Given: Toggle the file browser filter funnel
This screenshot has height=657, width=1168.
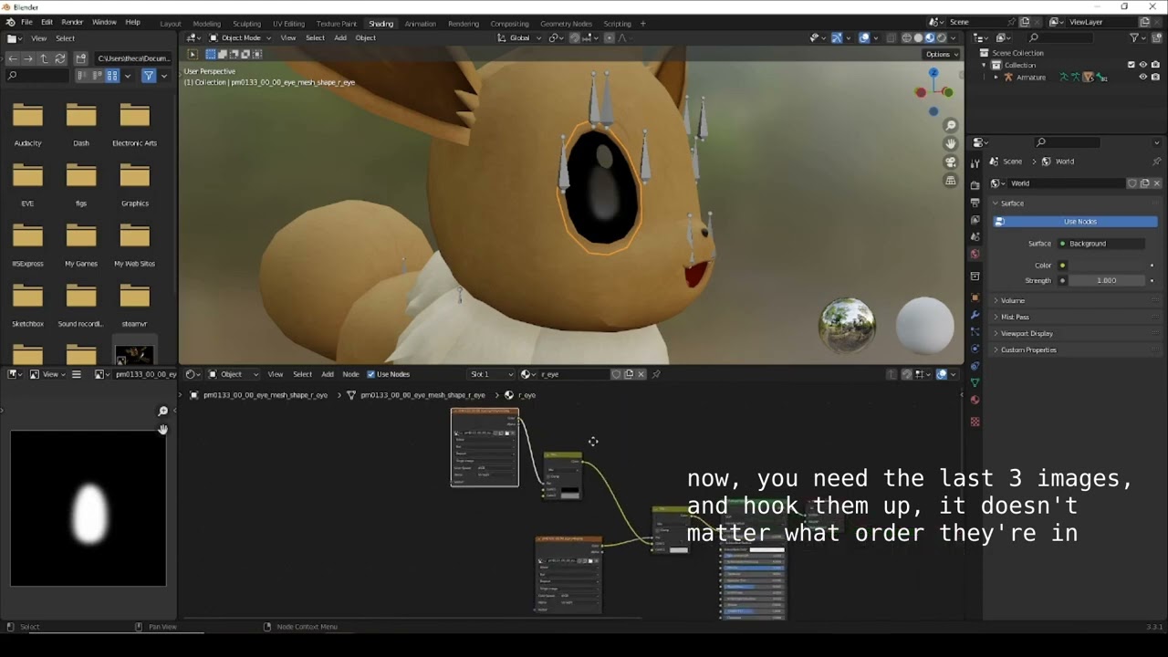Looking at the screenshot, I should click(x=148, y=76).
